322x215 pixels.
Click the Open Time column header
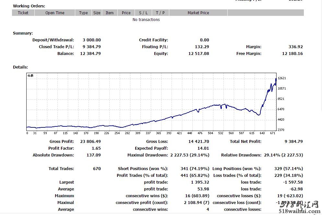55,13
